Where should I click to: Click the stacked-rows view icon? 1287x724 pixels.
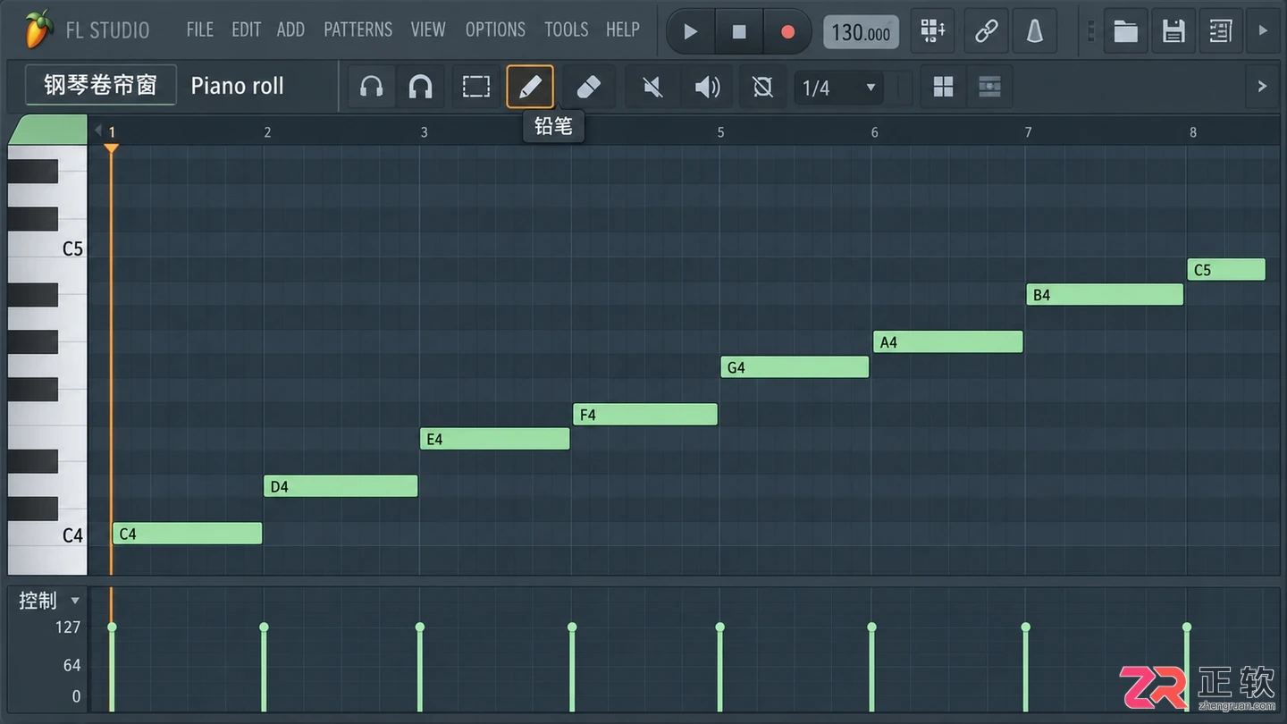tap(989, 87)
